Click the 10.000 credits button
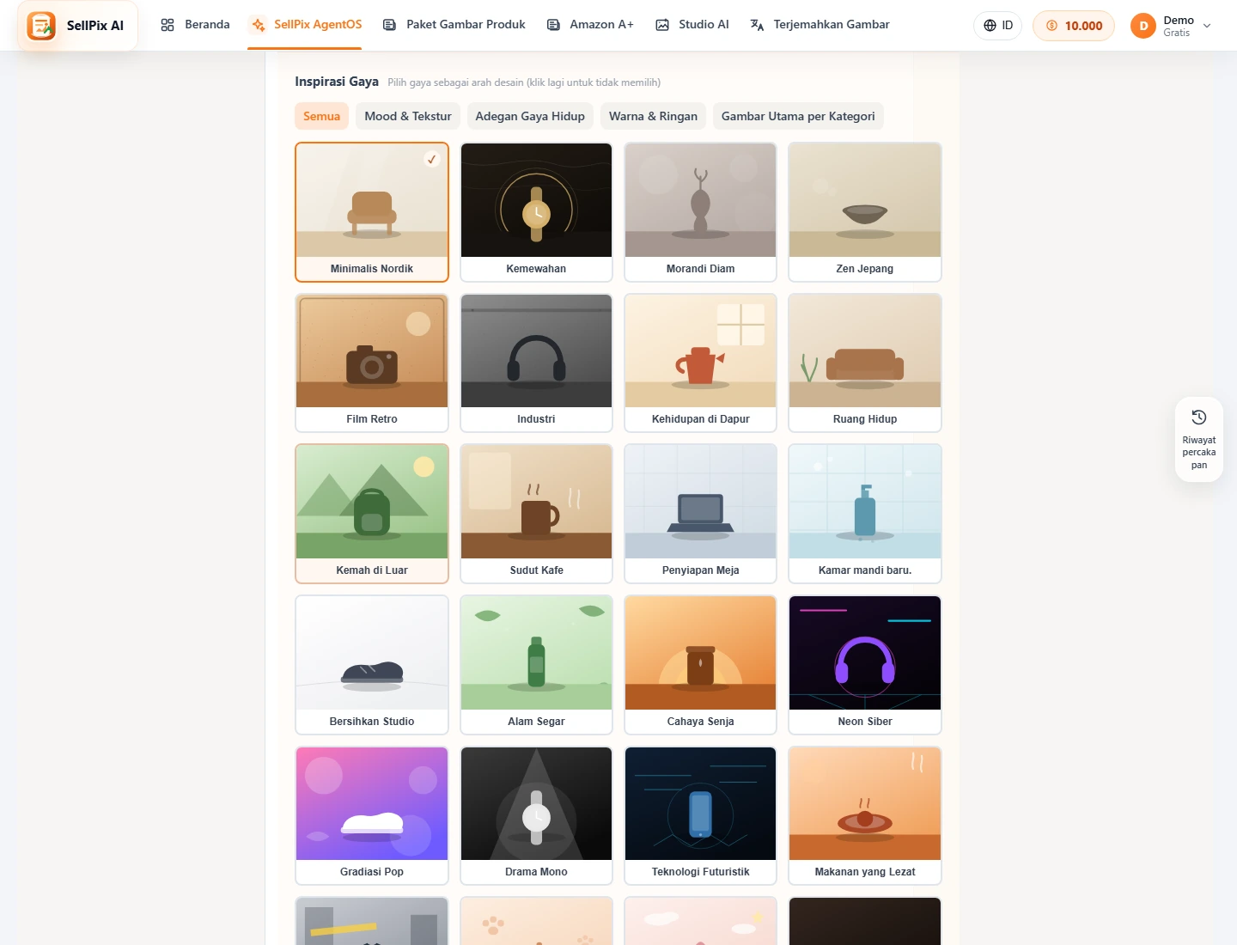Viewport: 1237px width, 945px height. [1074, 26]
